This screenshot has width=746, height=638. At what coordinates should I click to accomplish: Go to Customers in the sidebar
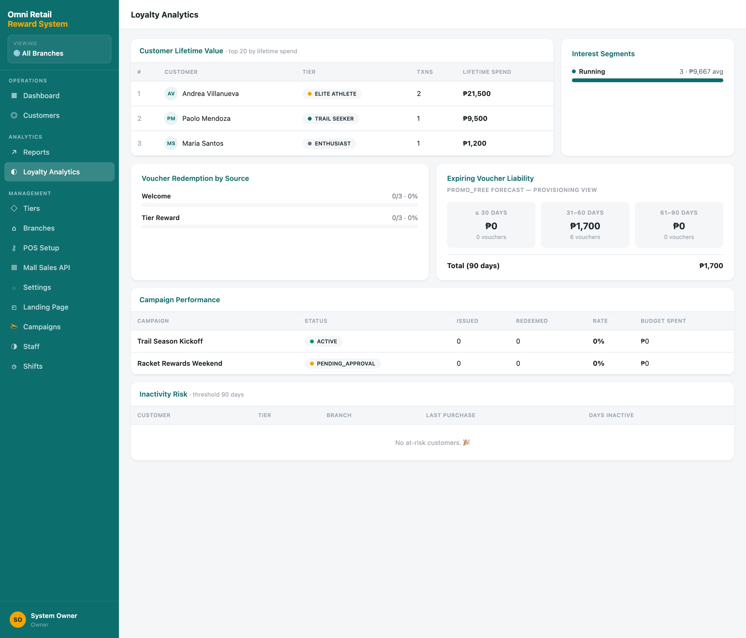pos(59,116)
